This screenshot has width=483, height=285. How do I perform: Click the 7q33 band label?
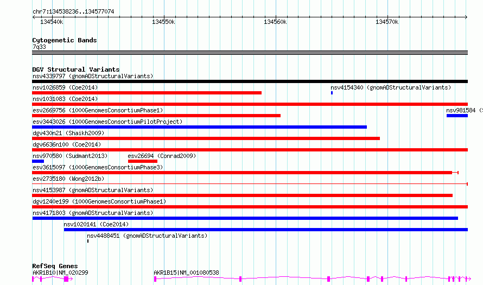[39, 47]
